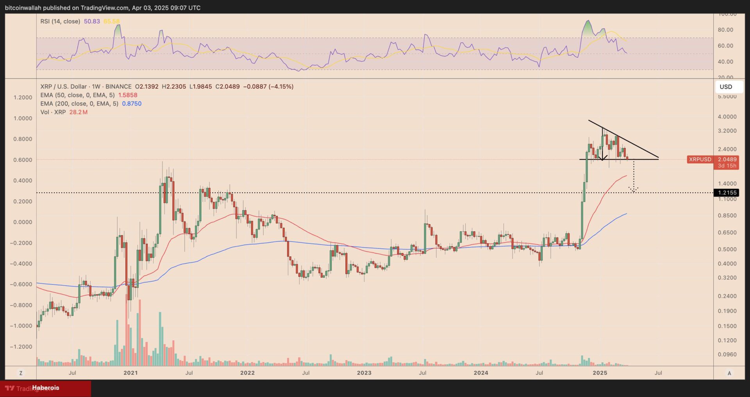This screenshot has height=397, width=750.
Task: Click the 2.0489 current price tag
Action: [727, 159]
